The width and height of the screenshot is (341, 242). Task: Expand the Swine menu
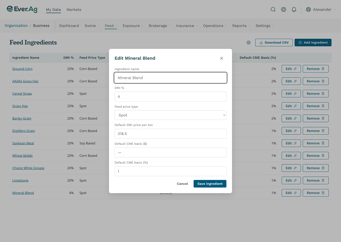92,26
